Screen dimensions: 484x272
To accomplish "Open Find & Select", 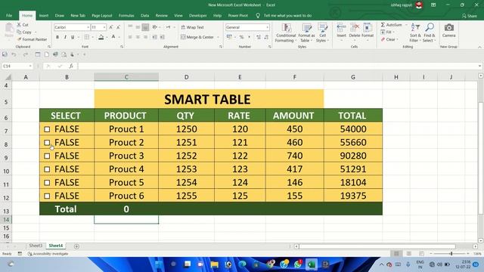I will click(429, 33).
